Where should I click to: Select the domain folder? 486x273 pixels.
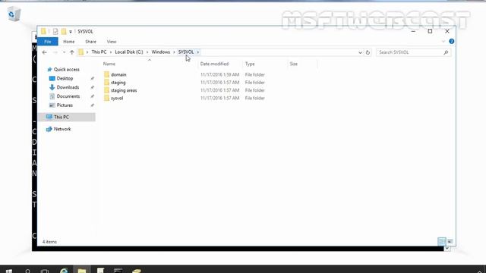tap(118, 74)
